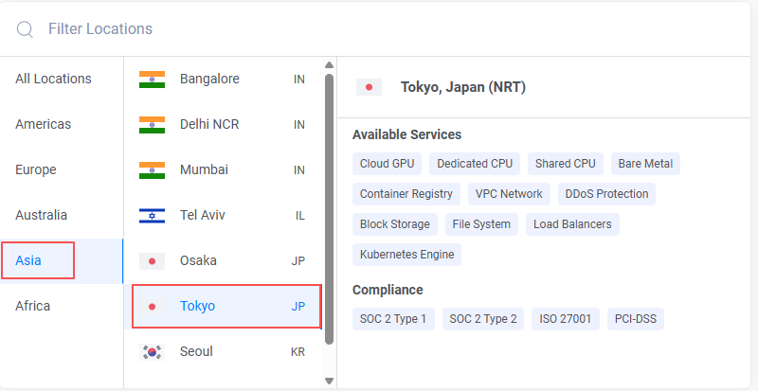The height and width of the screenshot is (391, 758).
Task: Click the Cloud GPU service tag
Action: click(387, 164)
